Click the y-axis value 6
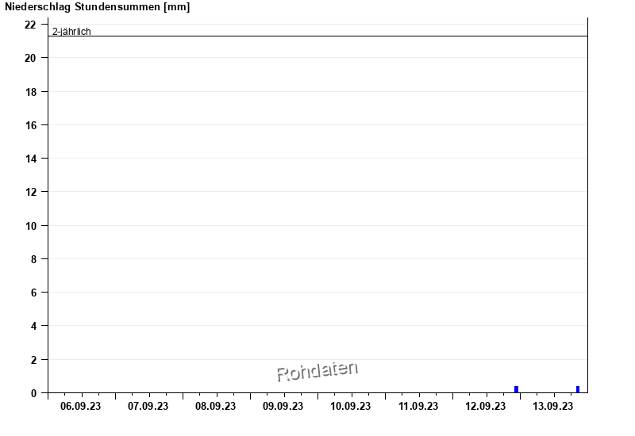635x436 pixels. click(33, 293)
